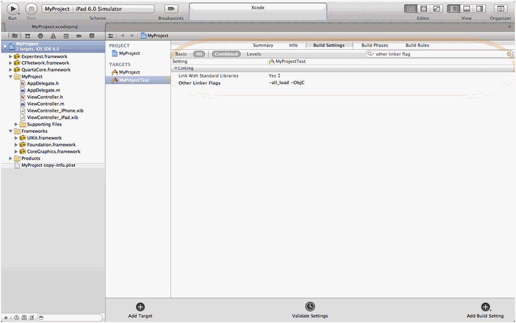Toggle the Breakpoints button
Image resolution: width=516 pixels, height=323 pixels.
(171, 9)
